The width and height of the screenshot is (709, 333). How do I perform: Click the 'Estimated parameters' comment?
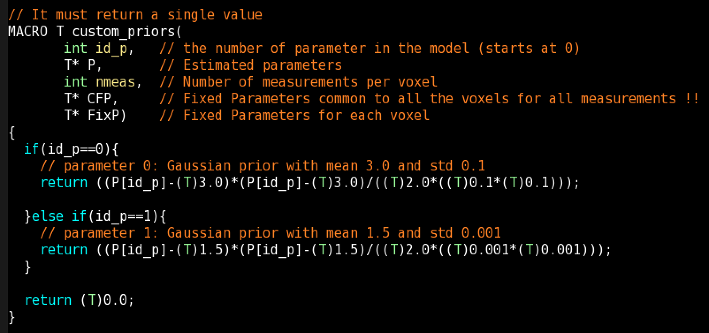(263, 65)
